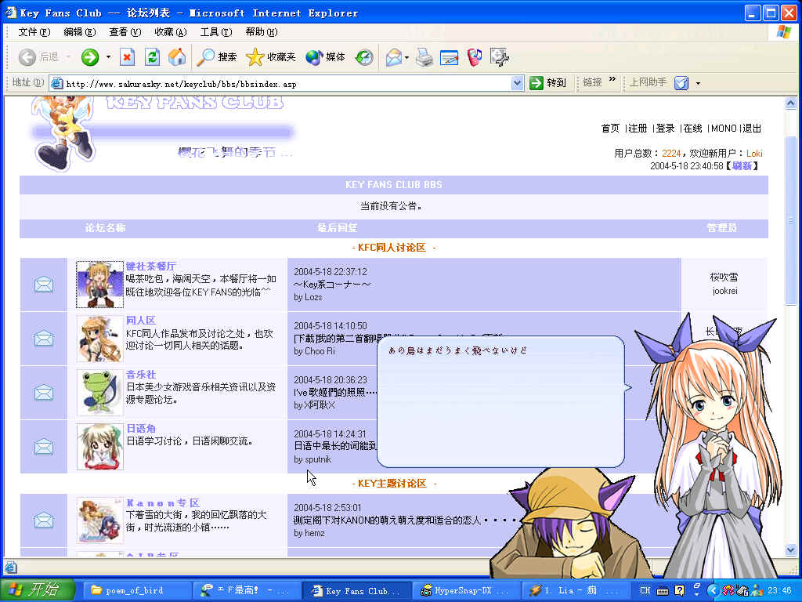Open the 帮助(H) menu
Screen dimensions: 802x602
pyautogui.click(x=262, y=31)
